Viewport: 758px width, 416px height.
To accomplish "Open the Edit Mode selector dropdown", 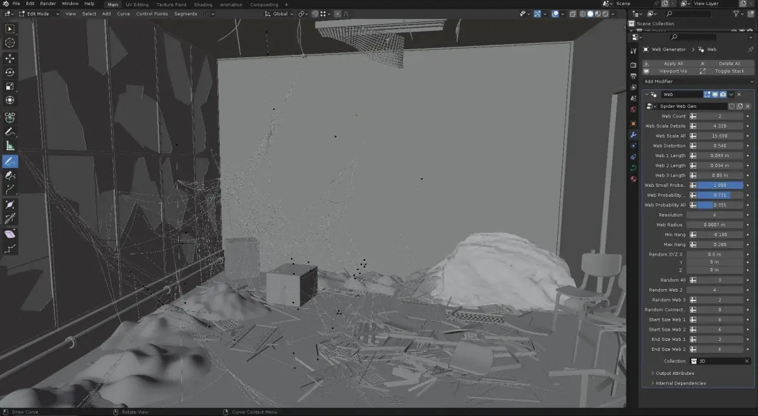I will tap(33, 13).
